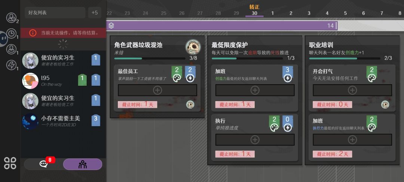The width and height of the screenshot is (404, 182).
Task: Click the 3/8 progress bar
Action: [150, 58]
